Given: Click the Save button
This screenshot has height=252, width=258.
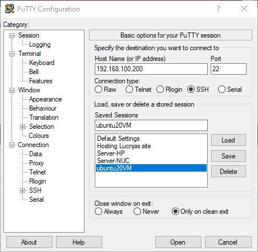Looking at the screenshot, I should (228, 156).
